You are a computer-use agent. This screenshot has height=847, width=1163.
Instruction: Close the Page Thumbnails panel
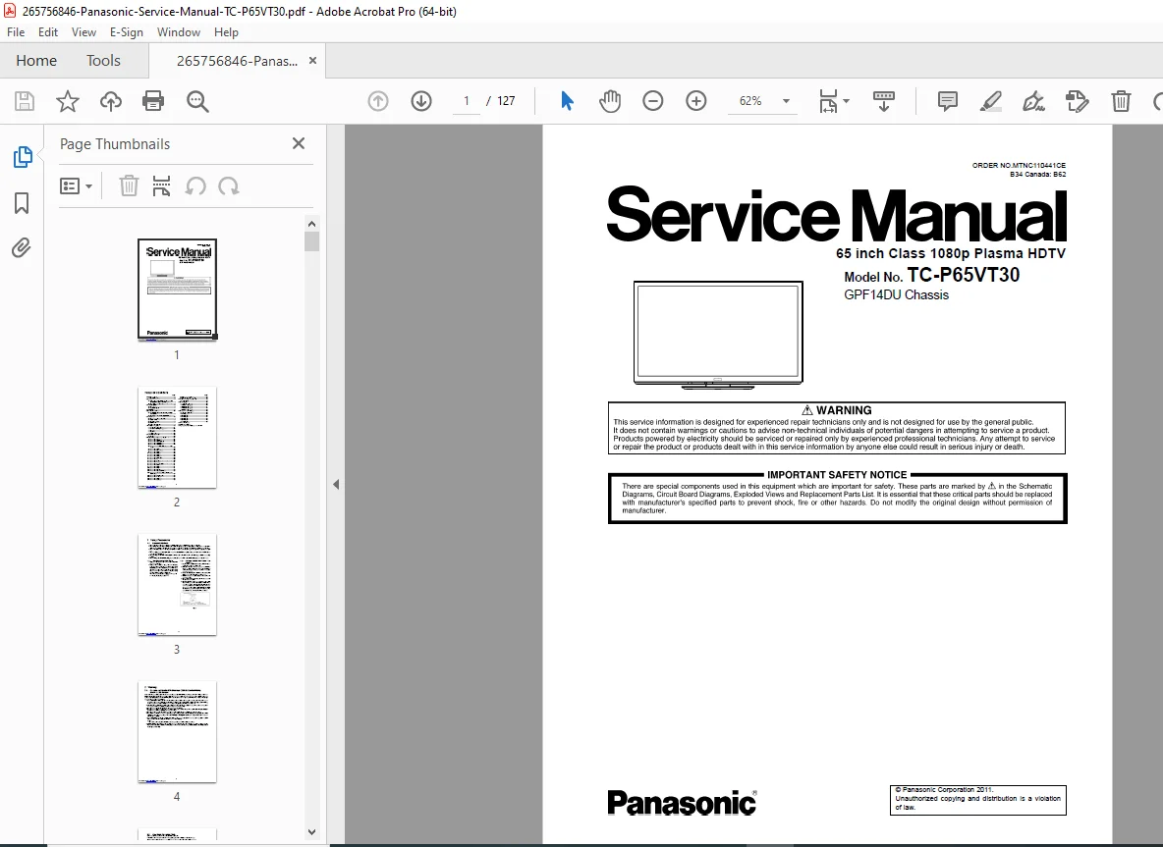coord(299,143)
